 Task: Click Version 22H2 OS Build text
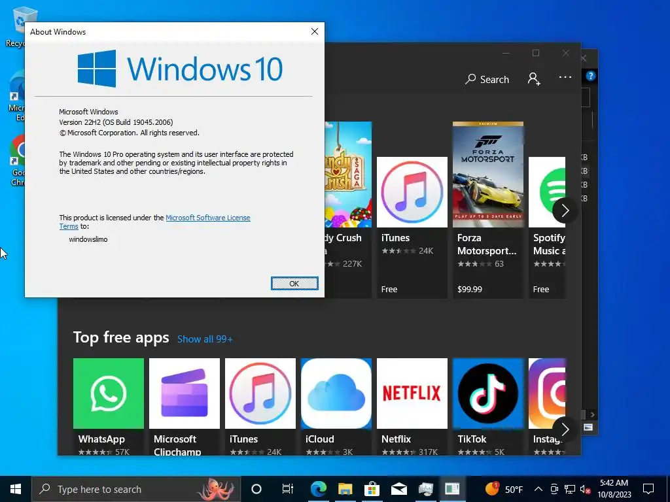coord(116,122)
